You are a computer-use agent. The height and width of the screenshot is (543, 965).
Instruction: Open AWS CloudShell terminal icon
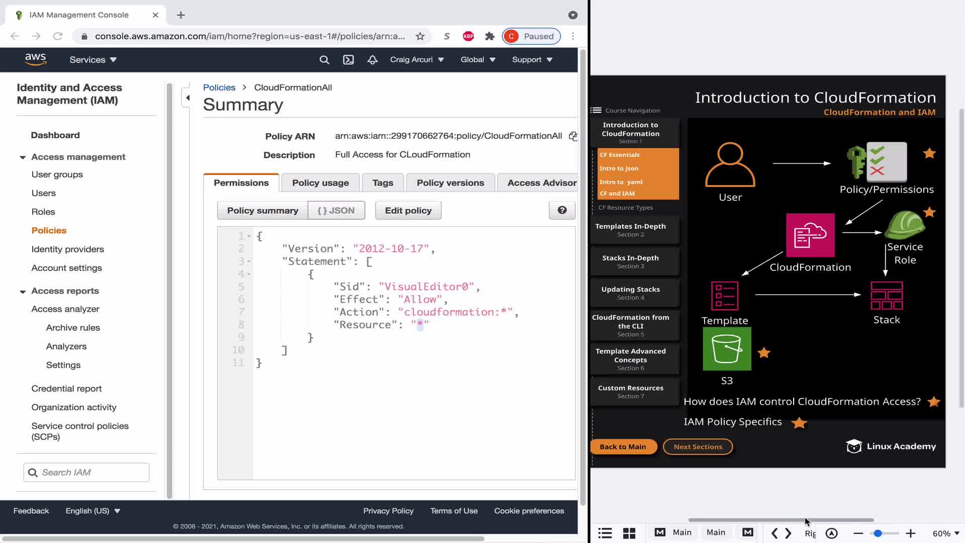pos(348,60)
